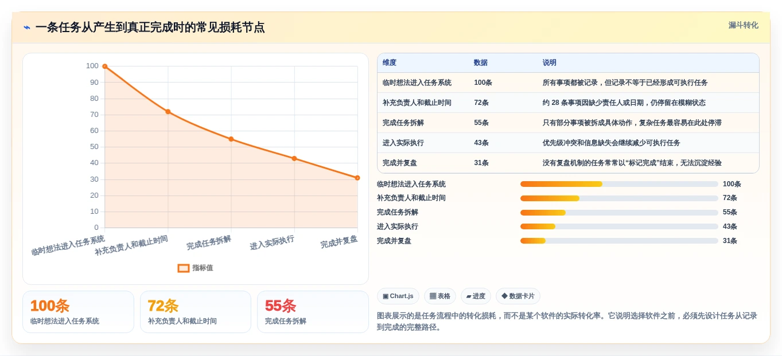Click the lightning bolt icon in header
This screenshot has height=356, width=782.
[27, 28]
